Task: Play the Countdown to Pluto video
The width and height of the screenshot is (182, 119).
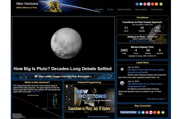Action: [x=89, y=99]
